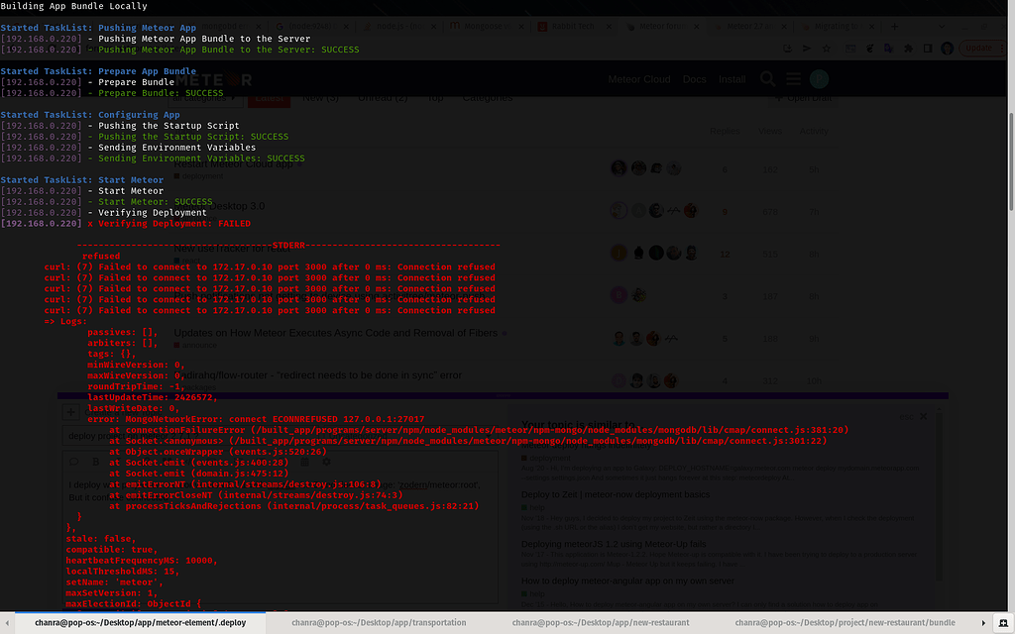Close the Rabbit Tech browser tab
Screen dimensions: 1015x634
pos(609,27)
